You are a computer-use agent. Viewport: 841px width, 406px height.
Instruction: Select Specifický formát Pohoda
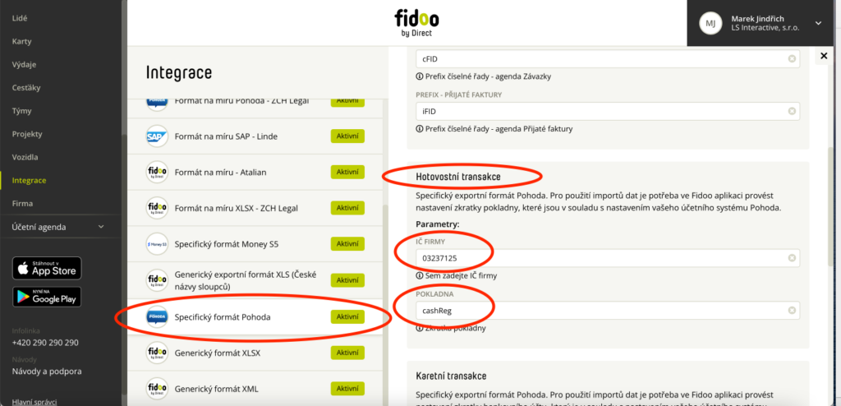point(255,317)
